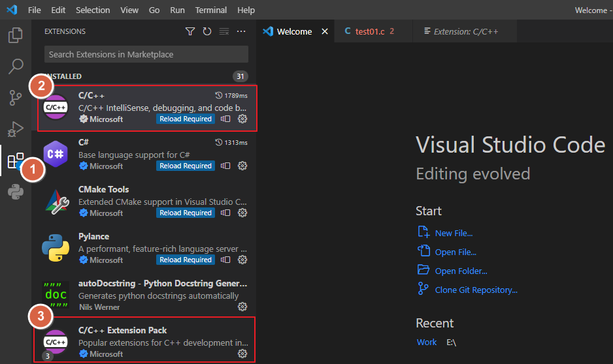Click Reload Required for CMake Tools
Image resolution: width=613 pixels, height=364 pixels.
click(x=186, y=213)
